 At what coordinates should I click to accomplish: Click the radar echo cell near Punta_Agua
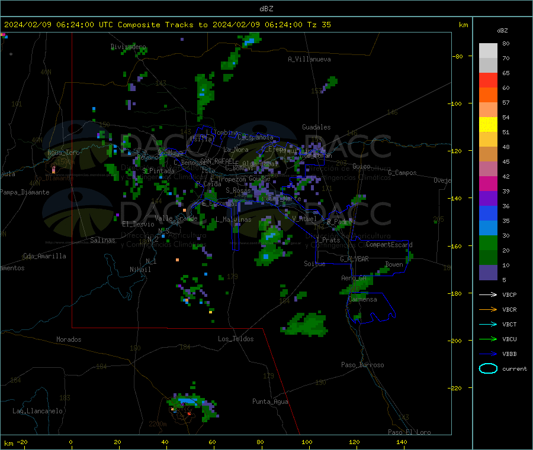point(193,407)
